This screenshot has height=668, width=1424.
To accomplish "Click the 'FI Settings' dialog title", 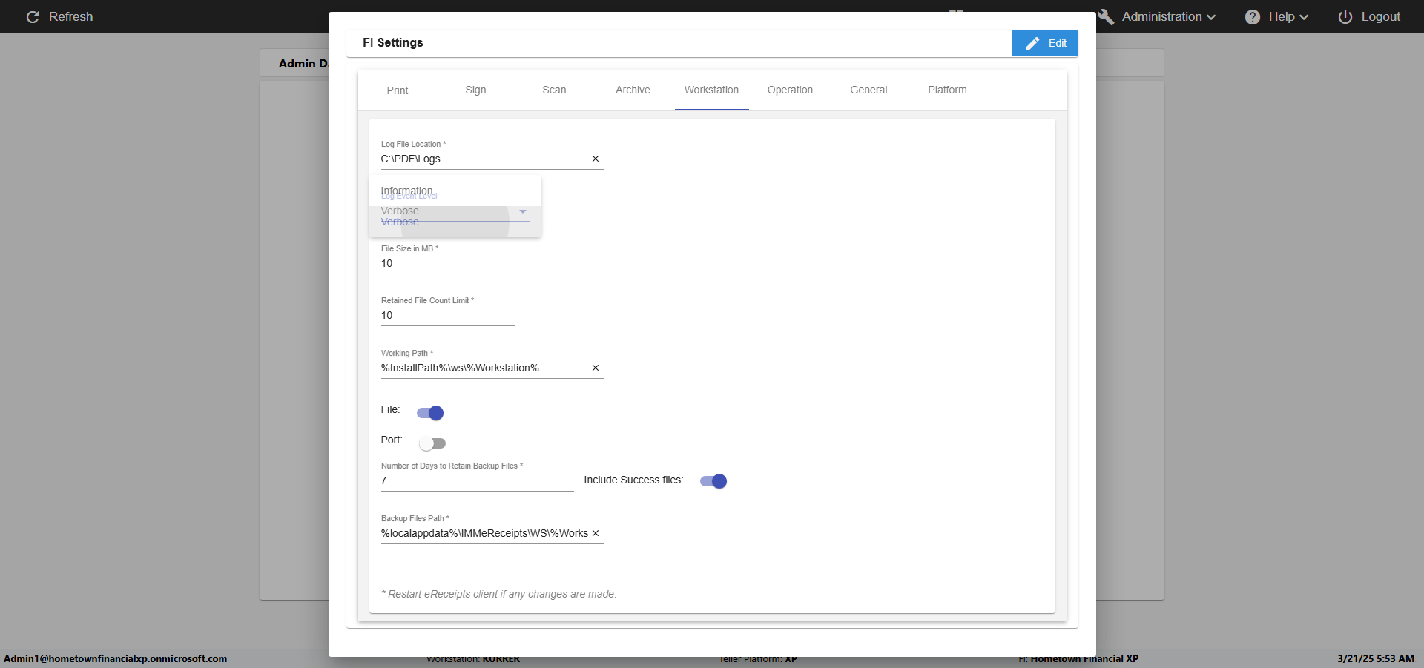I will coord(393,43).
